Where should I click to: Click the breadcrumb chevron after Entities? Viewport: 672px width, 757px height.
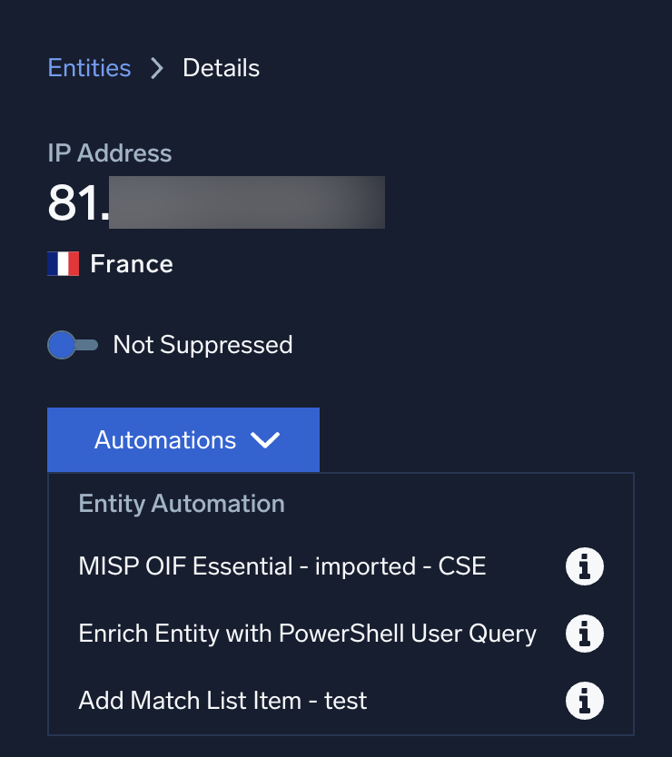[x=156, y=68]
